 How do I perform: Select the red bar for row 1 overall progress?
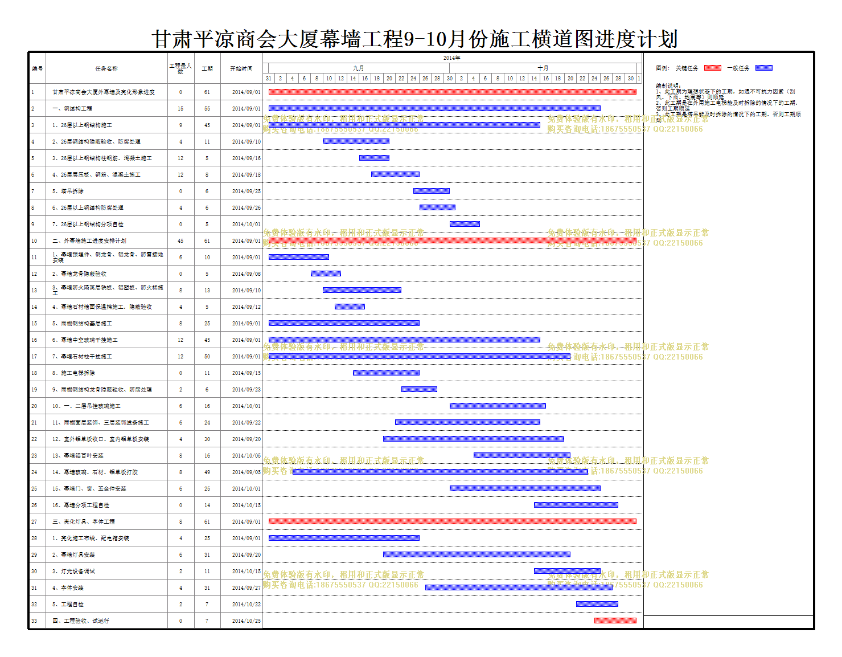click(452, 92)
